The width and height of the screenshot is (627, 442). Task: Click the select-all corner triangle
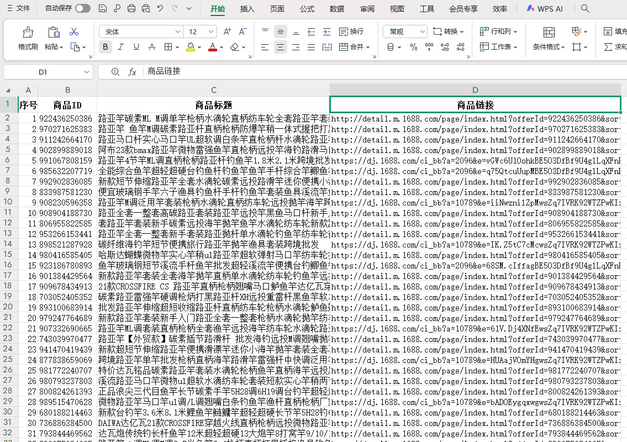tap(8, 90)
